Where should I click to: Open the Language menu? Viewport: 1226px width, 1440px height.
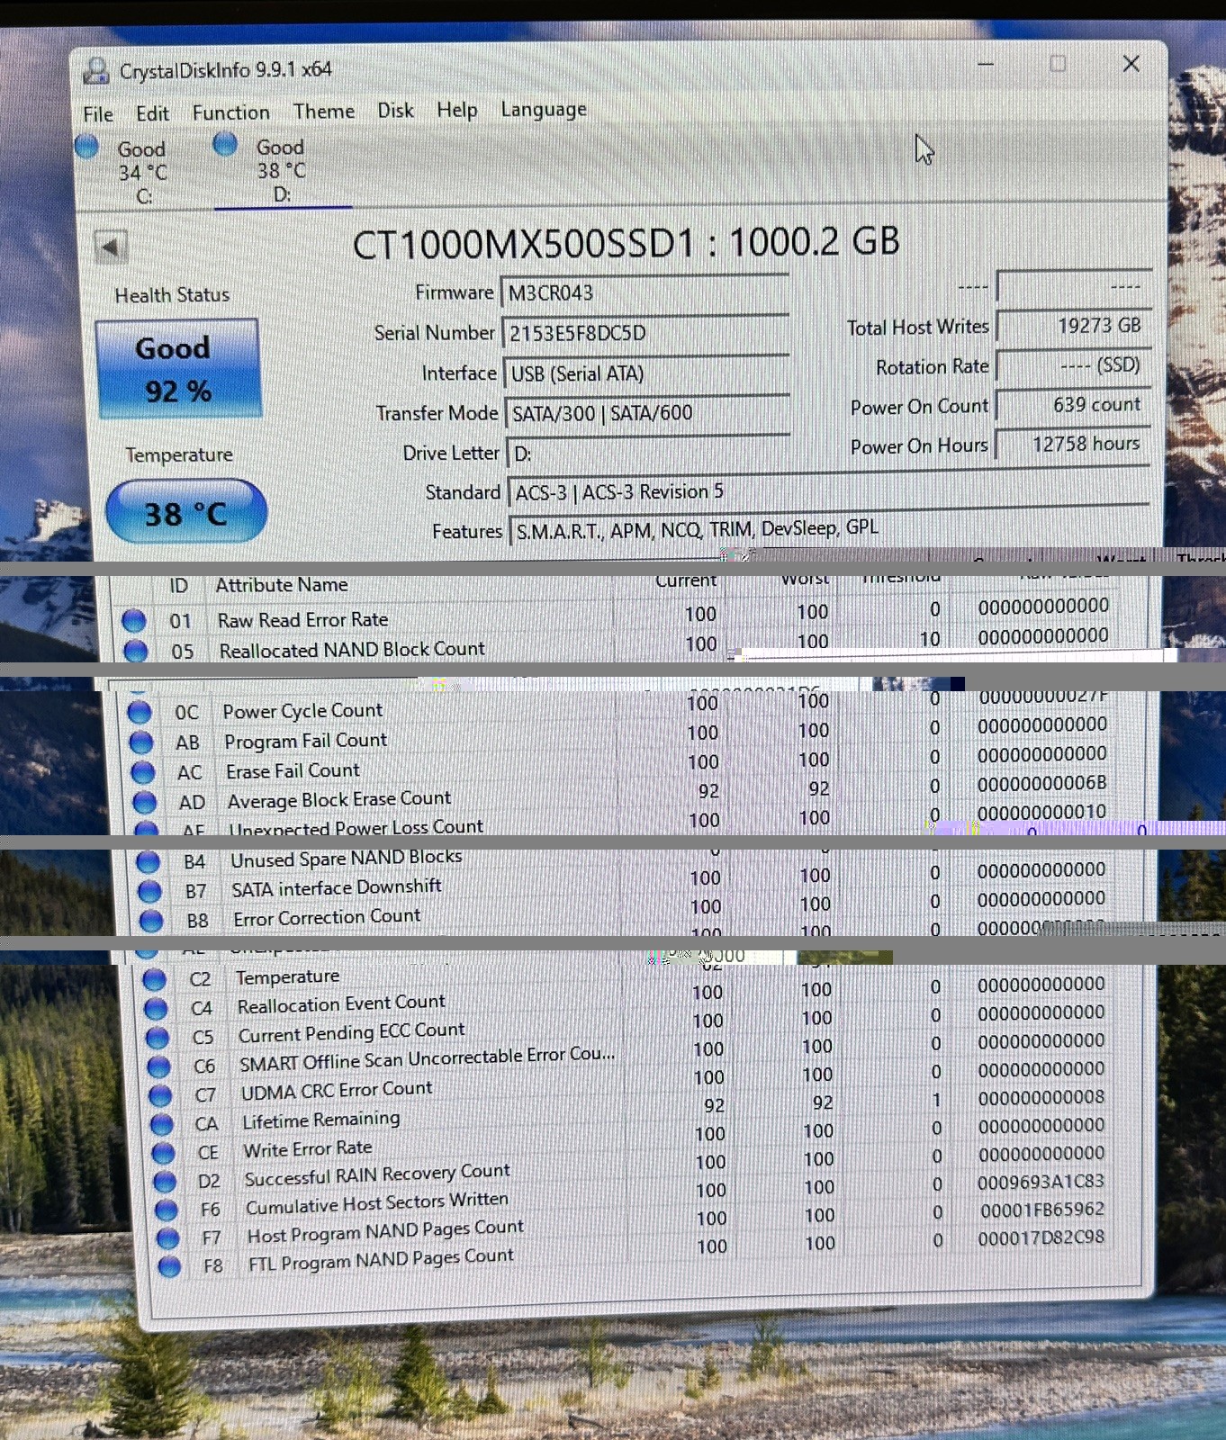(x=543, y=110)
